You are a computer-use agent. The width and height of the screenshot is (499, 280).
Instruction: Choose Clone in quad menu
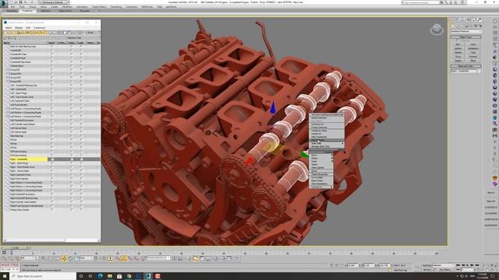click(320, 171)
